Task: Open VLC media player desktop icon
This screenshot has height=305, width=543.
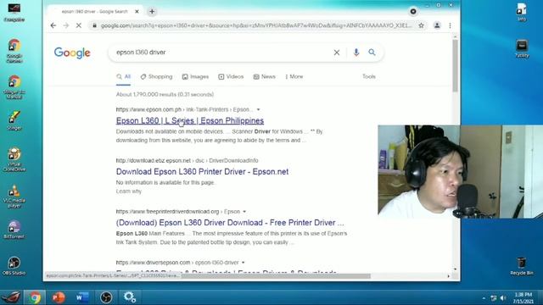Action: [x=14, y=196]
